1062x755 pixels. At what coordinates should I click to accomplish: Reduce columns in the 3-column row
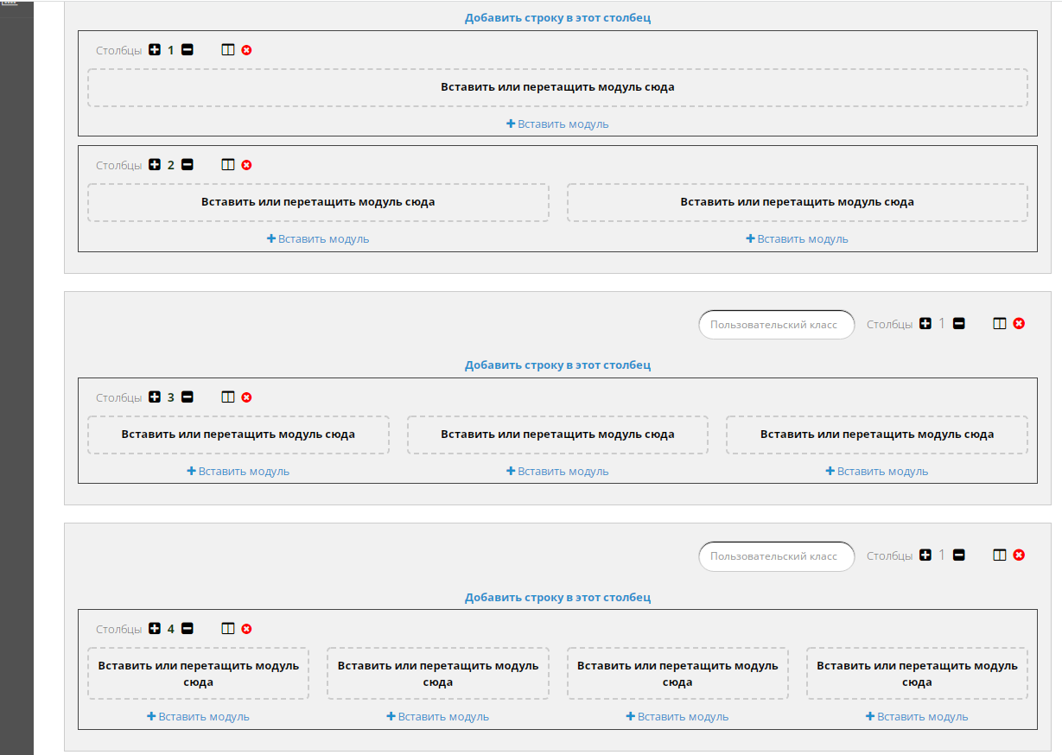click(x=187, y=397)
